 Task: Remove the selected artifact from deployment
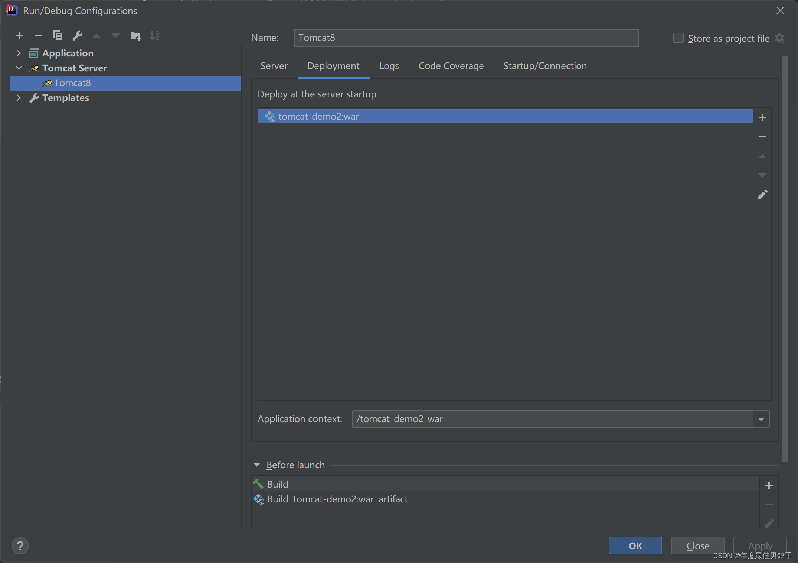pos(762,137)
